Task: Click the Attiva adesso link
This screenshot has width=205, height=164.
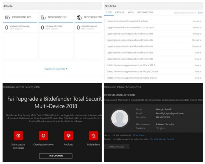Action: 139,135
